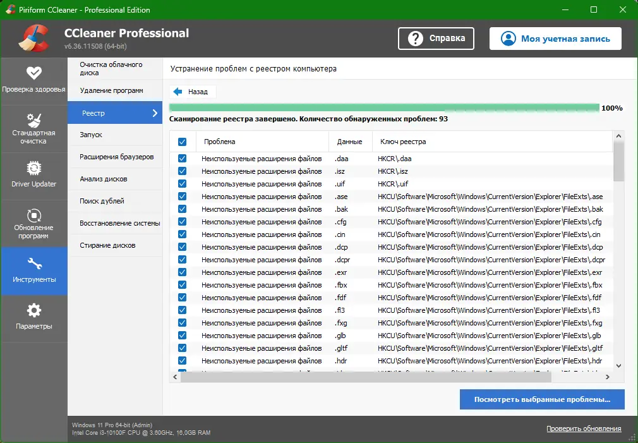Sort by Ключ реестра column header
The width and height of the screenshot is (638, 443).
[492, 142]
